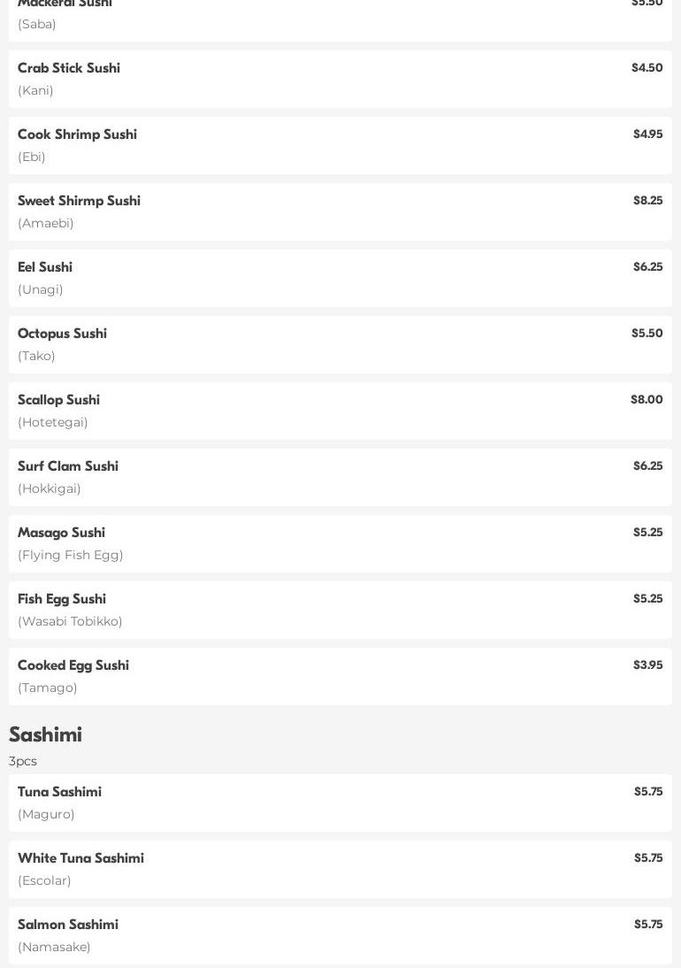This screenshot has width=681, height=968.
Task: Open the Scallop Sushi item
Action: (x=58, y=400)
